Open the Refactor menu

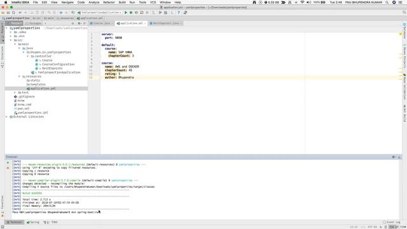[x=109, y=2]
